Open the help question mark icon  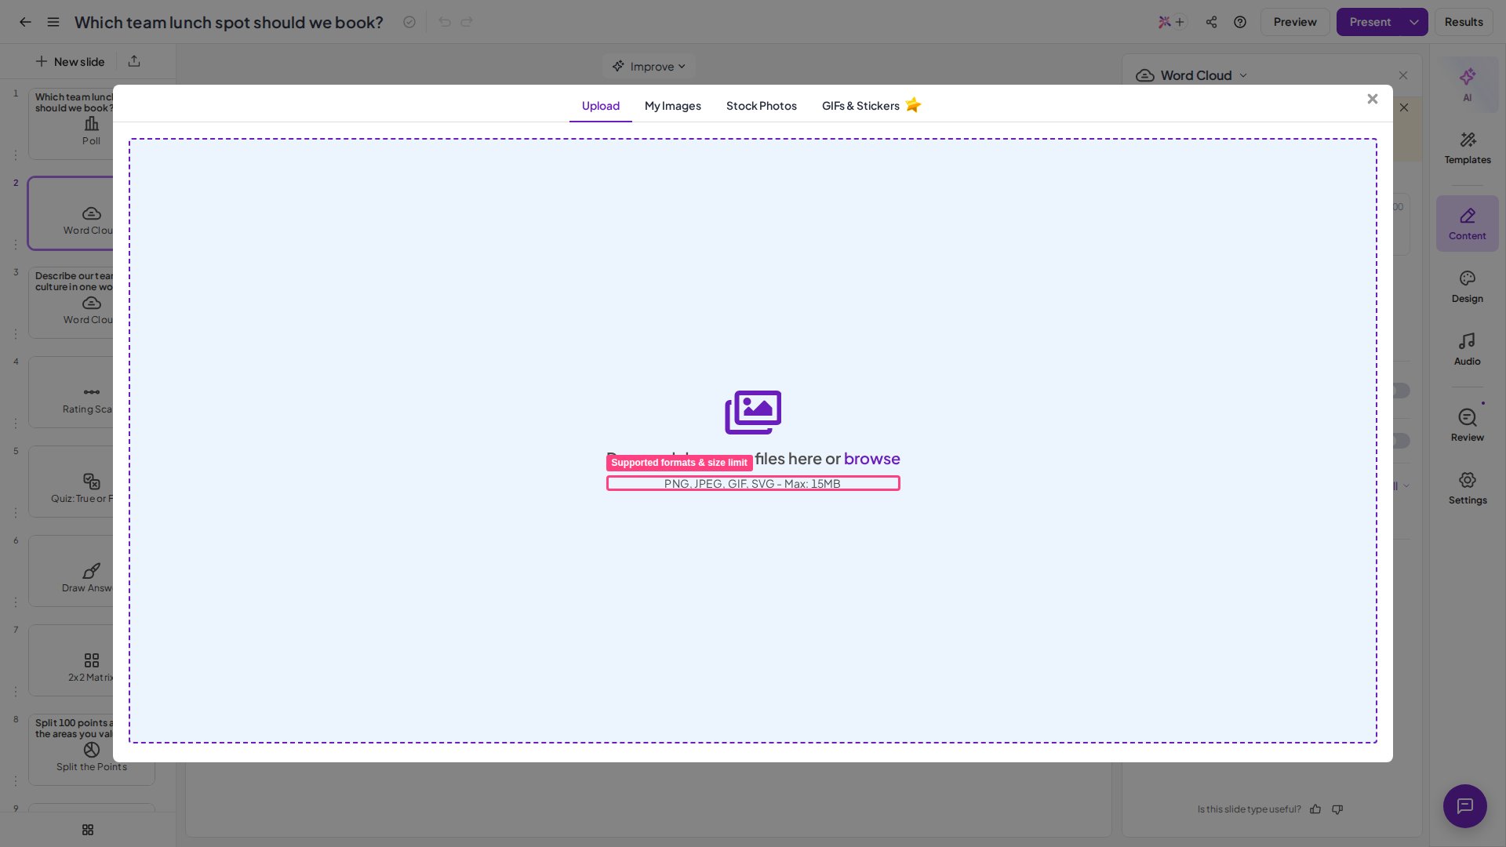[x=1240, y=22]
